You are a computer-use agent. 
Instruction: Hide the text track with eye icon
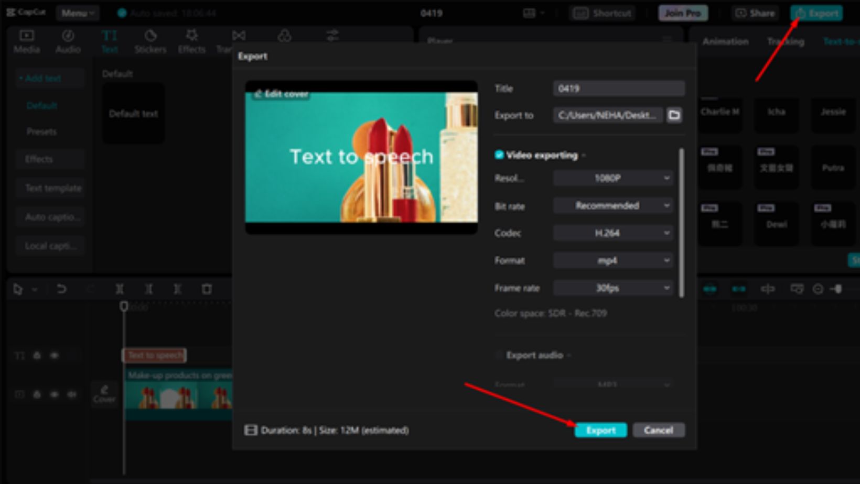tap(55, 355)
